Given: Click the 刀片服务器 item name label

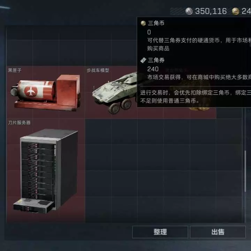Looking at the screenshot, I should click(19, 123).
